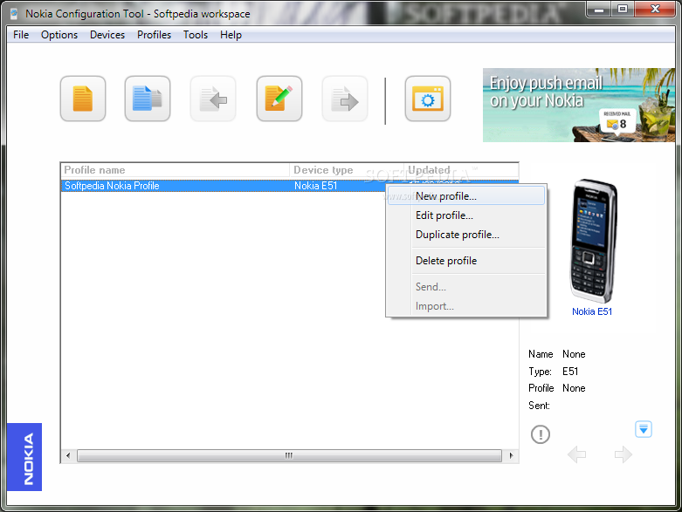The height and width of the screenshot is (512, 682).
Task: Click the scrollbar left arrow
Action: pyautogui.click(x=68, y=455)
